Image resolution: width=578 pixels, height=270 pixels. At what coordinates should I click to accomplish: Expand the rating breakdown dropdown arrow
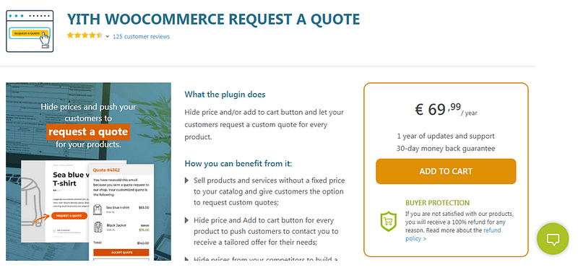tap(108, 37)
